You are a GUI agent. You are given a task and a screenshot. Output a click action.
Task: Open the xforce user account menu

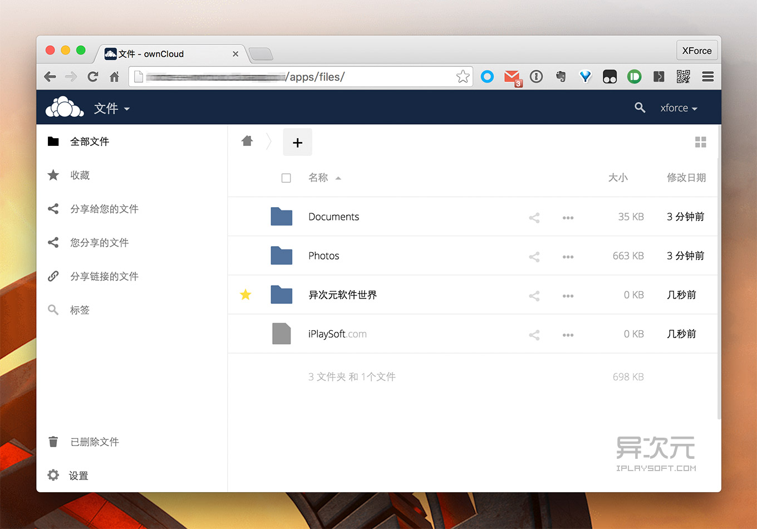click(x=678, y=108)
